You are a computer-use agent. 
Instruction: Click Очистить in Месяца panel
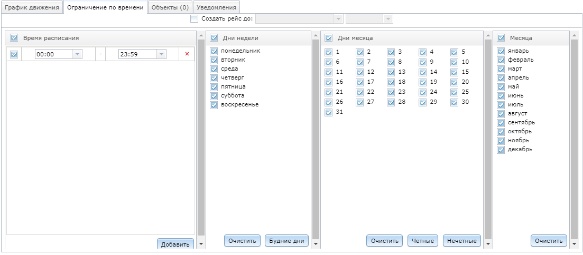pos(549,241)
